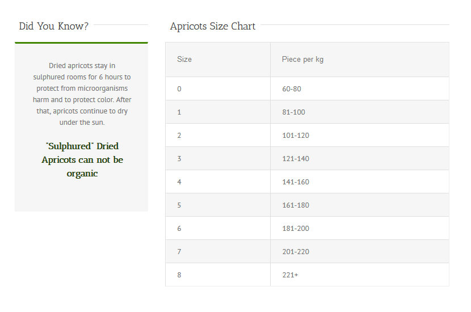Click the "Did You Know?" heading
The image size is (471, 312).
(x=54, y=26)
